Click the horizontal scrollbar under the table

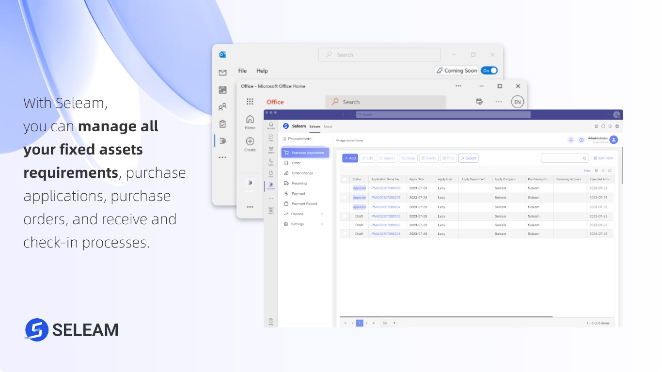446,316
